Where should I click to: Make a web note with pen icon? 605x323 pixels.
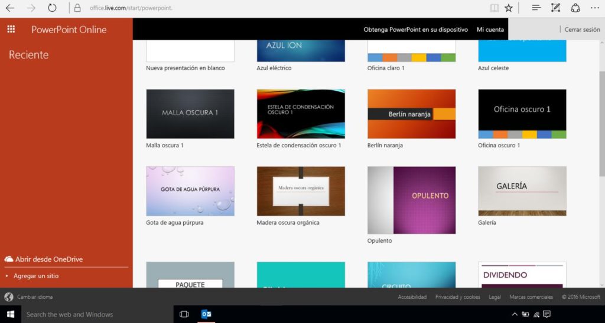pyautogui.click(x=555, y=8)
